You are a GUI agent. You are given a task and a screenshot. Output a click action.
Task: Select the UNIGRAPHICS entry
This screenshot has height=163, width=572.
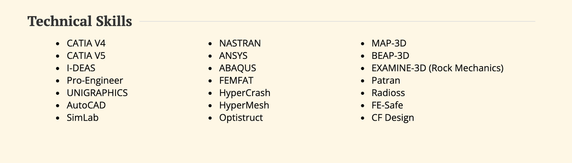[x=97, y=93]
